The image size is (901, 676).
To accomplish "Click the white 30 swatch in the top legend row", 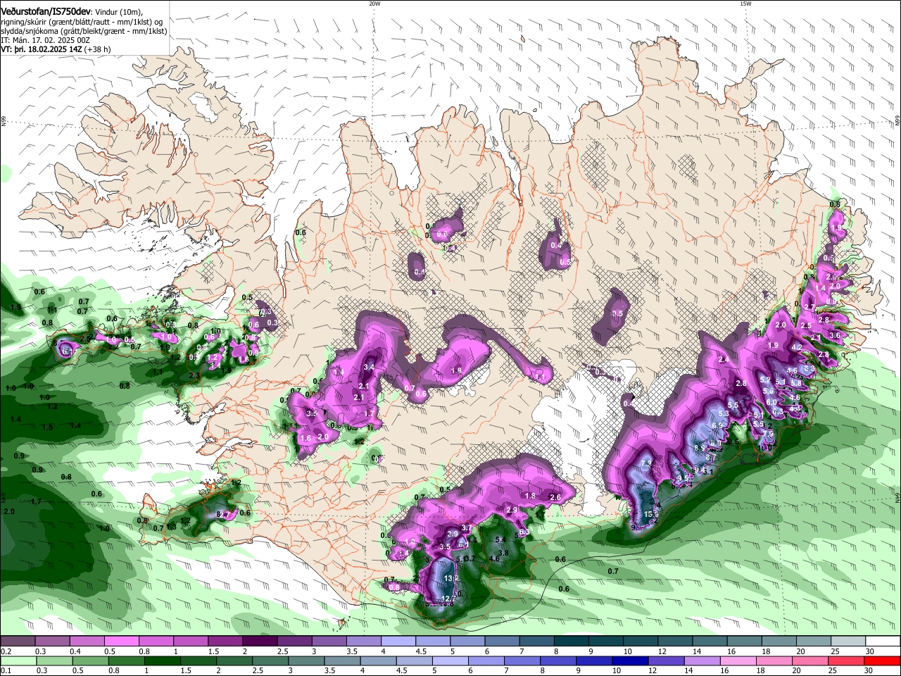I will pos(883,641).
